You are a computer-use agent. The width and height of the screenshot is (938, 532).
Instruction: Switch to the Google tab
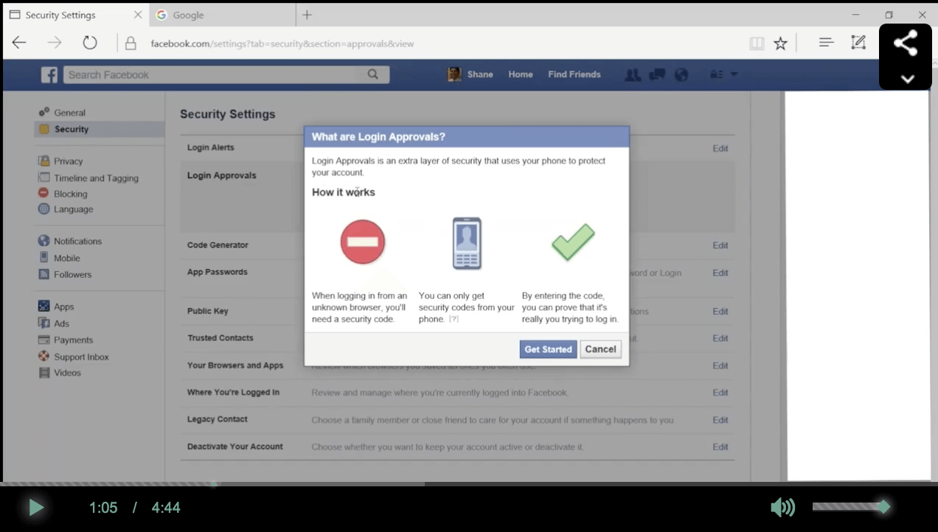click(x=223, y=15)
